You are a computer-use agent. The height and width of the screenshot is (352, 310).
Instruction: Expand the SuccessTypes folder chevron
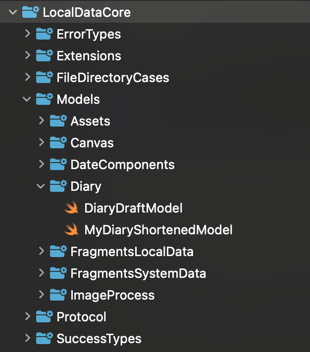point(27,339)
